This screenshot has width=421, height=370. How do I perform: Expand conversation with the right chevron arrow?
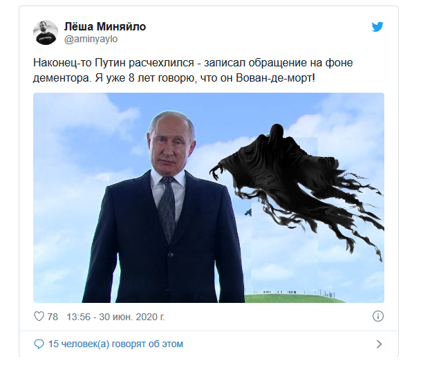coord(379,344)
